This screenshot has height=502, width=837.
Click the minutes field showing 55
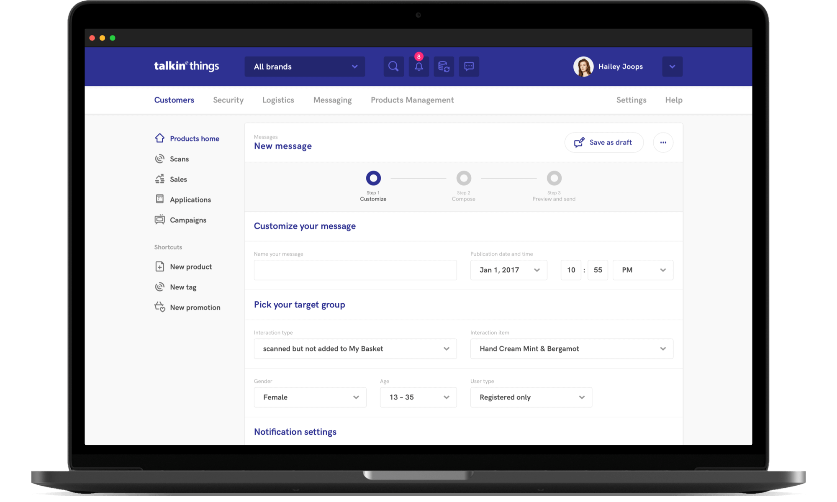click(x=598, y=270)
